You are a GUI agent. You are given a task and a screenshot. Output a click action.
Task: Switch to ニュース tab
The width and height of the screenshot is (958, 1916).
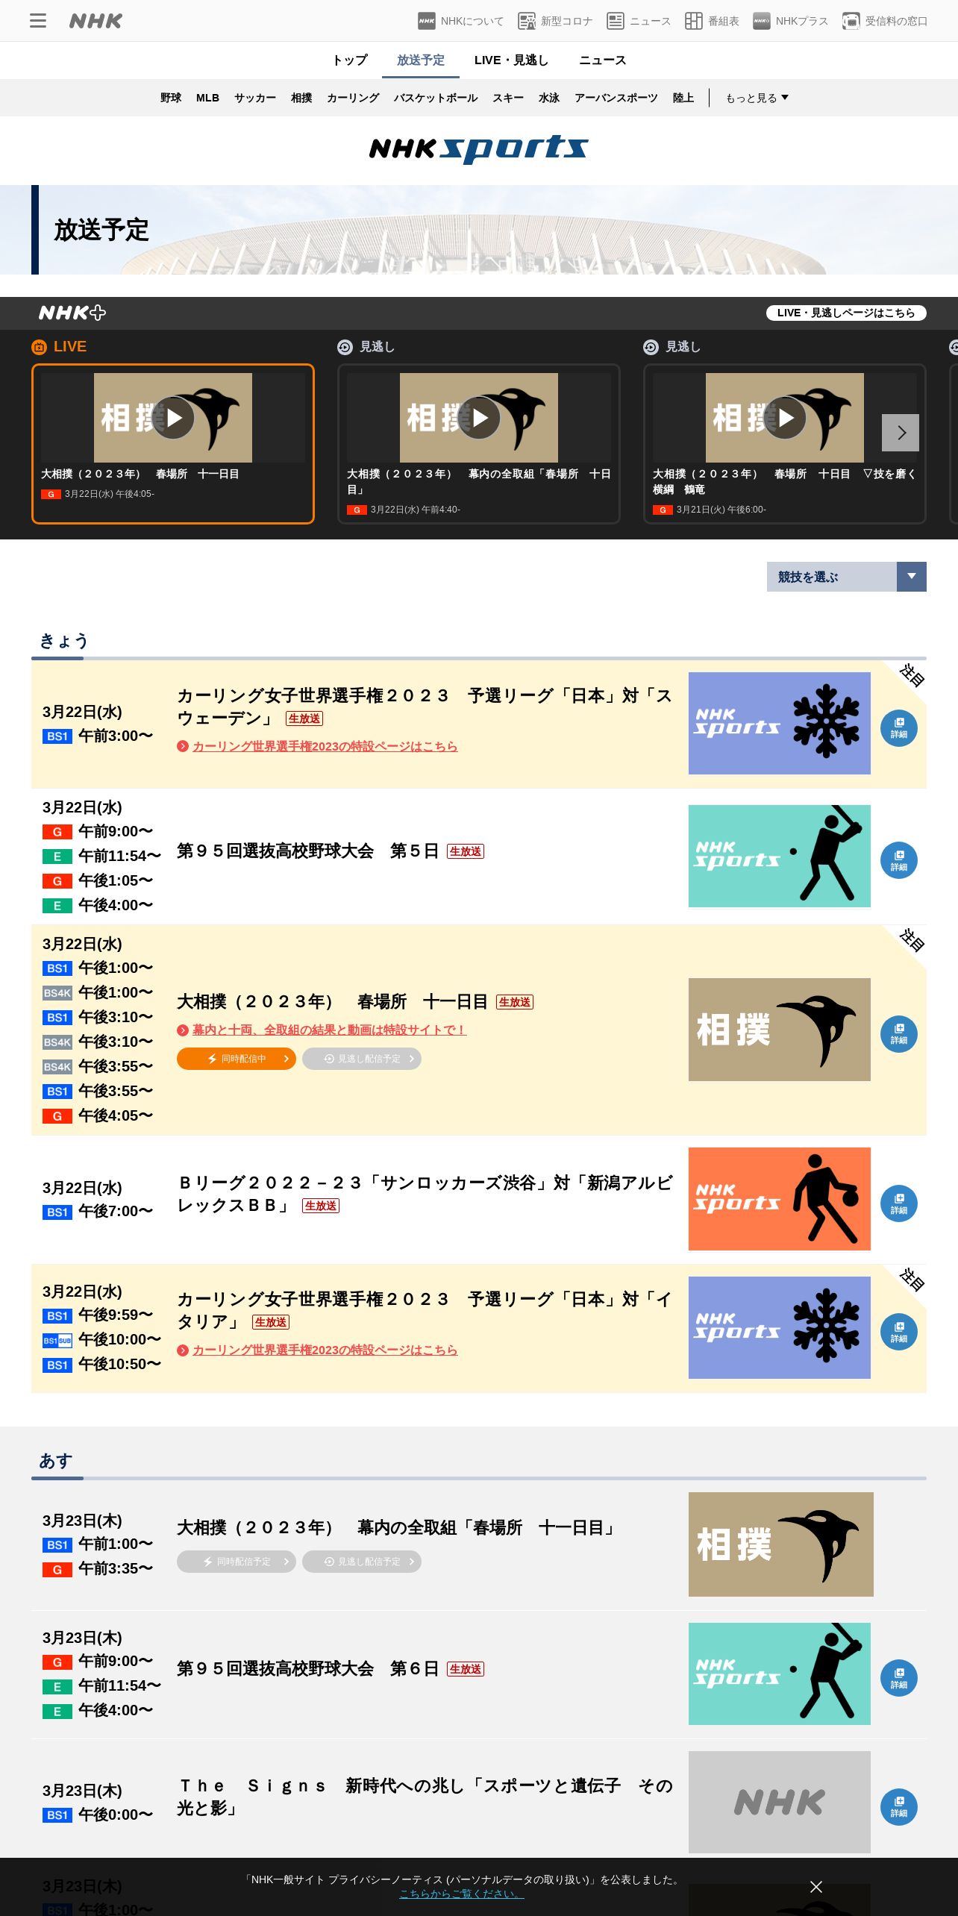[602, 60]
